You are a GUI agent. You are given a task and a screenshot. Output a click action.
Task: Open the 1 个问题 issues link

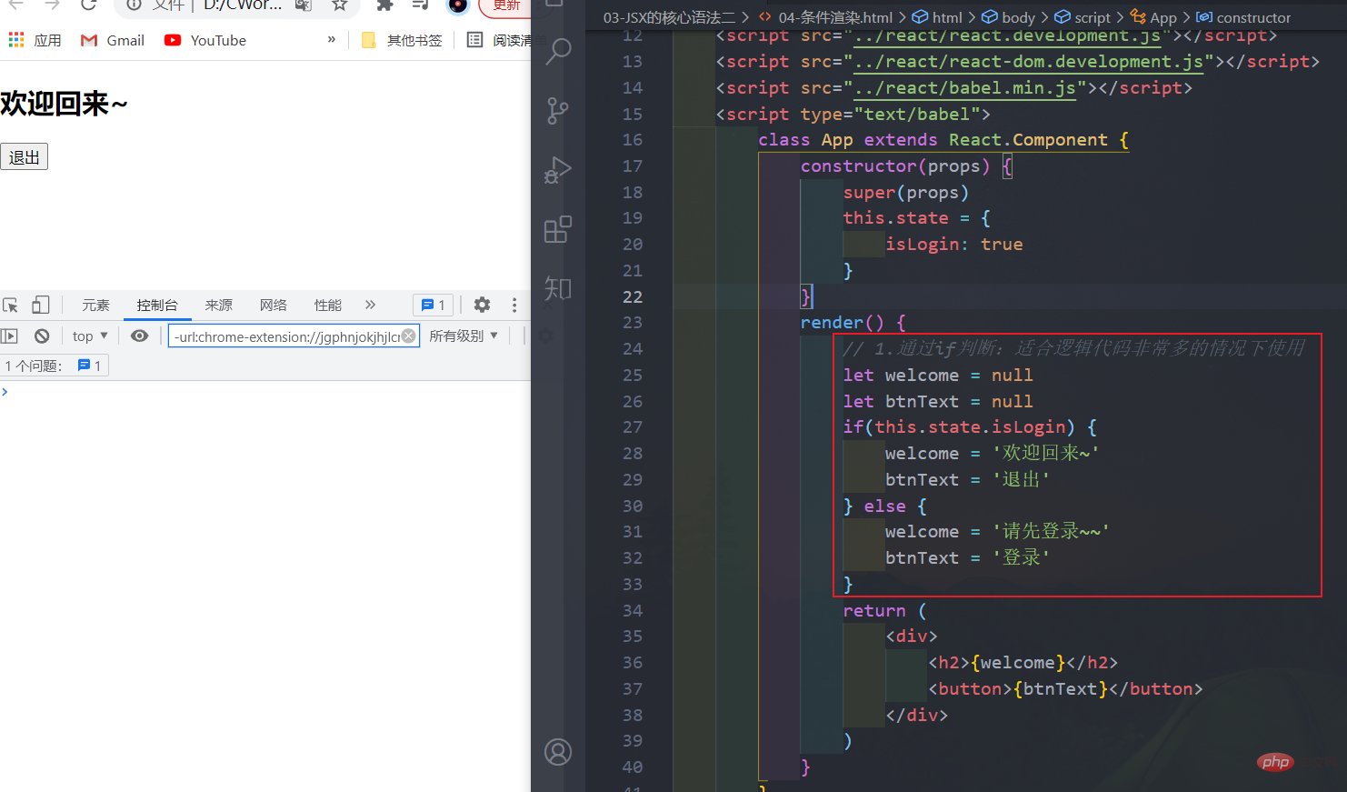click(x=55, y=366)
